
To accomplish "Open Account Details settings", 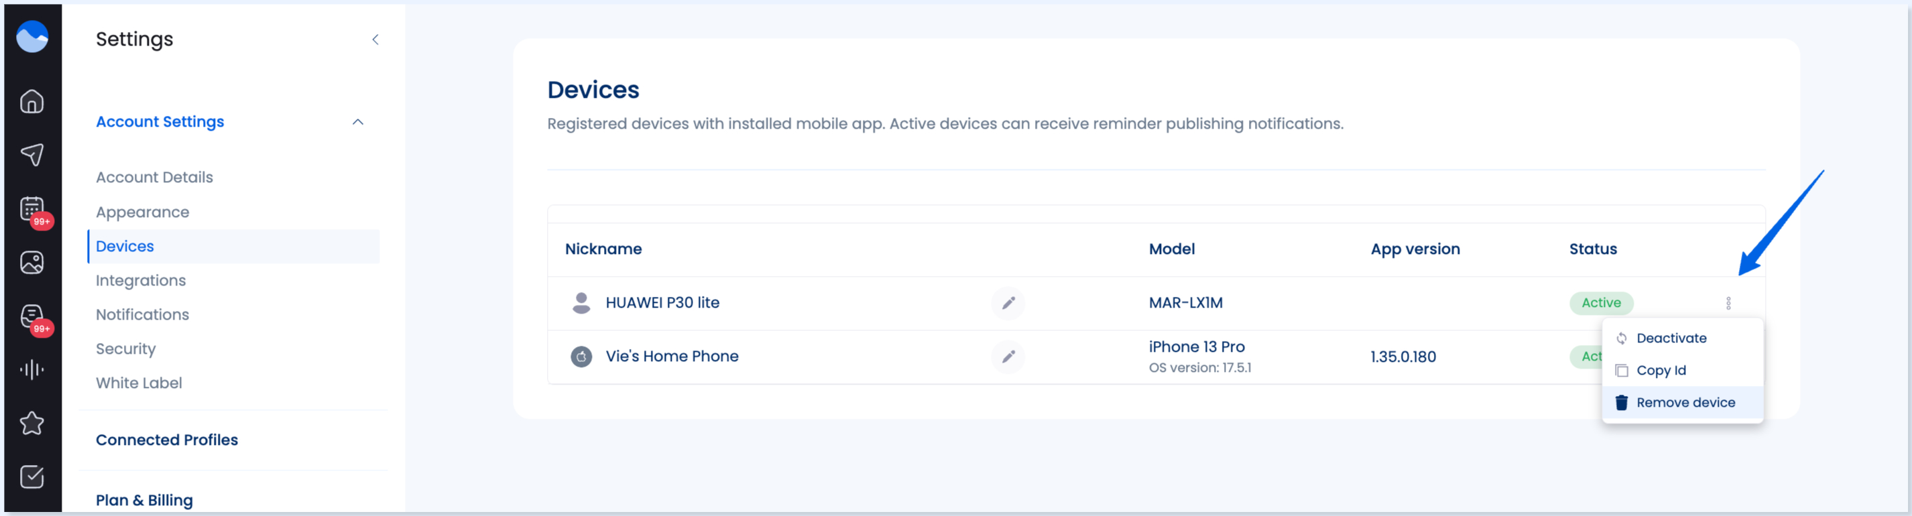I will [x=154, y=178].
